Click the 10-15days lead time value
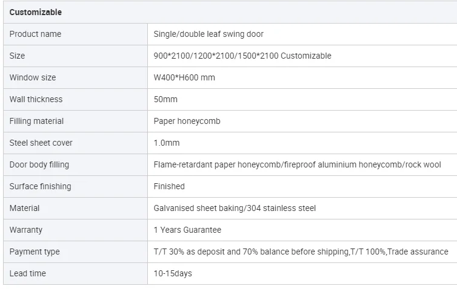This screenshot has height=289, width=457. [x=173, y=273]
